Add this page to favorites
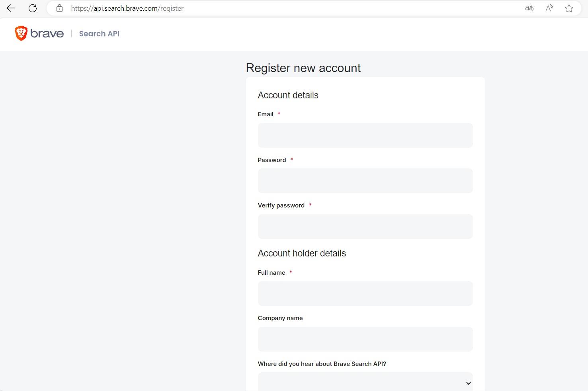The height and width of the screenshot is (391, 588). (x=569, y=8)
